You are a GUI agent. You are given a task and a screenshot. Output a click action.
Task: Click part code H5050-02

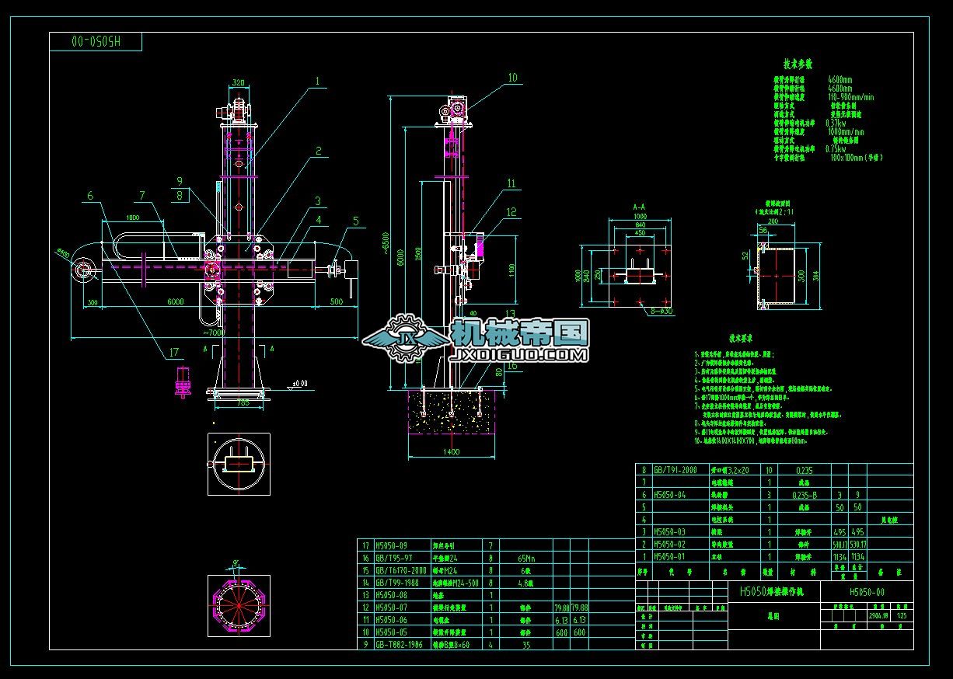click(669, 544)
